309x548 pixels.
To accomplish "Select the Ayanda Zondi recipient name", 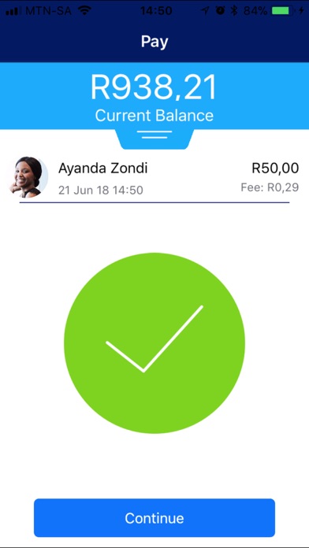I will (x=103, y=168).
